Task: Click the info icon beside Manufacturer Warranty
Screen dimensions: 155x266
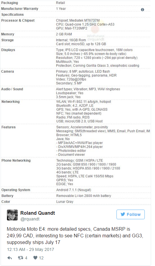Action: [x=142, y=10]
